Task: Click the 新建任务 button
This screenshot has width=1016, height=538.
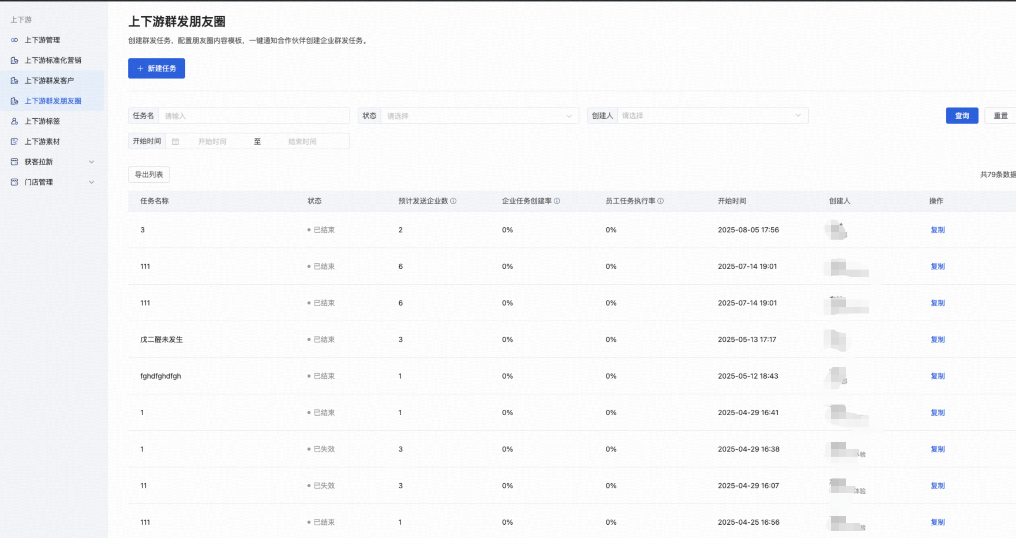Action: (157, 68)
